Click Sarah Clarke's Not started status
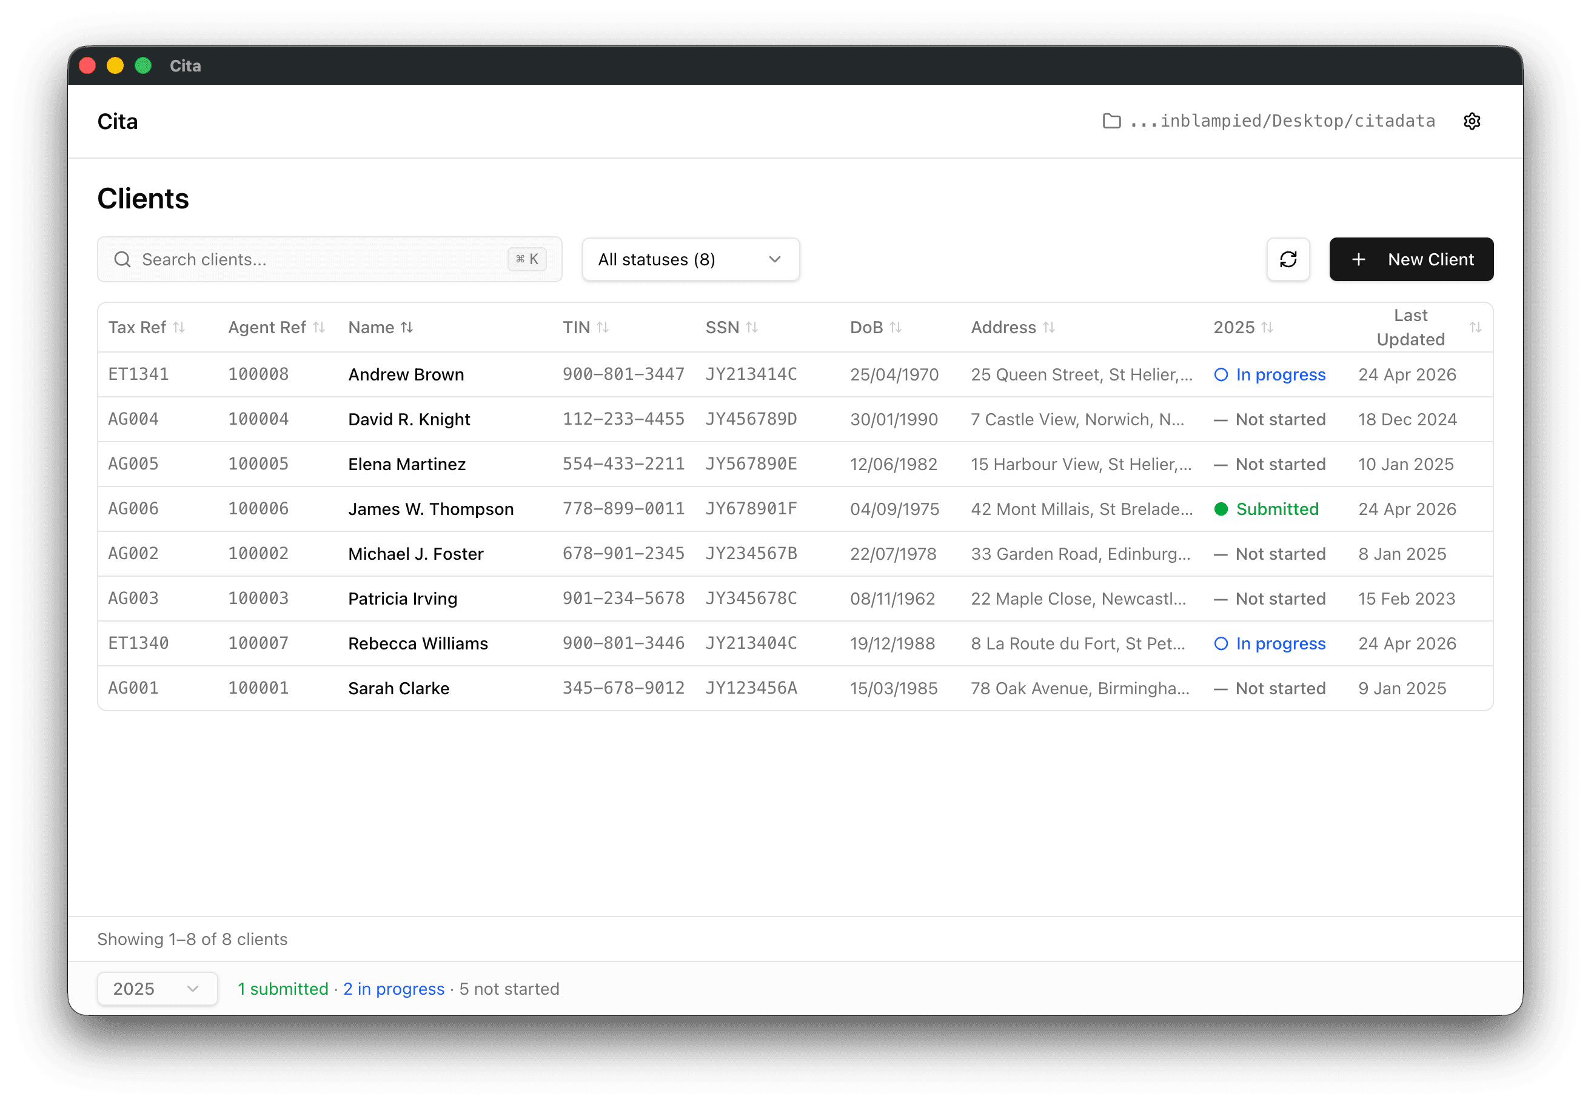 tap(1270, 689)
